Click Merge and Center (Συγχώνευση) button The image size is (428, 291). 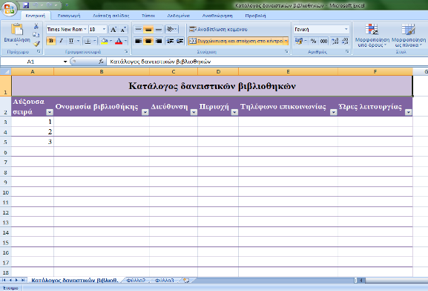tap(236, 41)
